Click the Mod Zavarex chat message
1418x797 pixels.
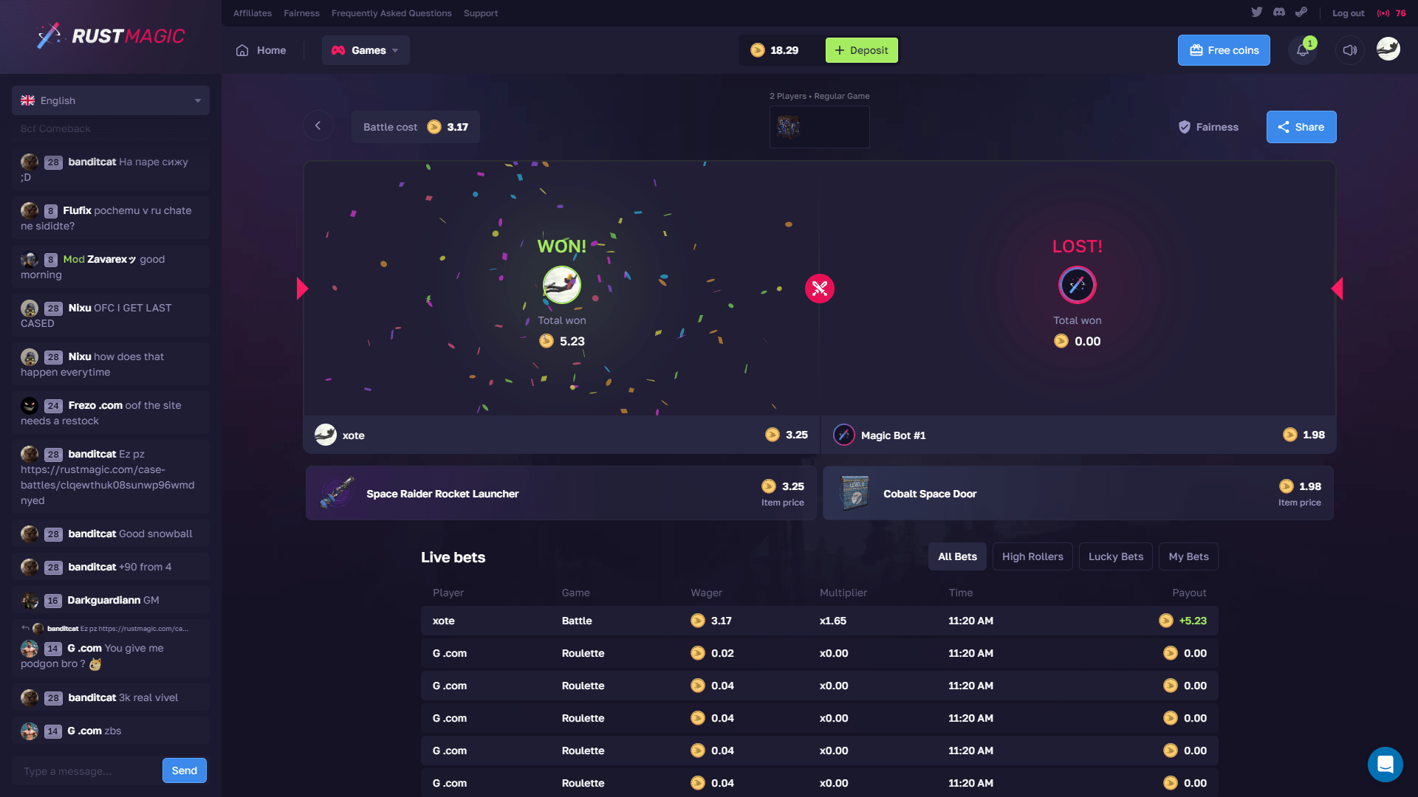pos(111,266)
